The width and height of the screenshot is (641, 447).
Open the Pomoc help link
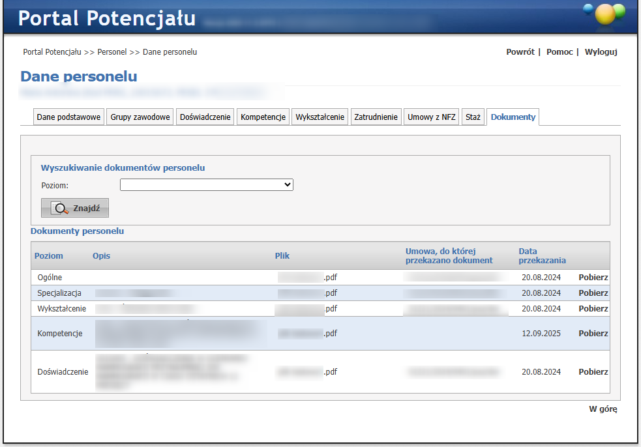[559, 52]
